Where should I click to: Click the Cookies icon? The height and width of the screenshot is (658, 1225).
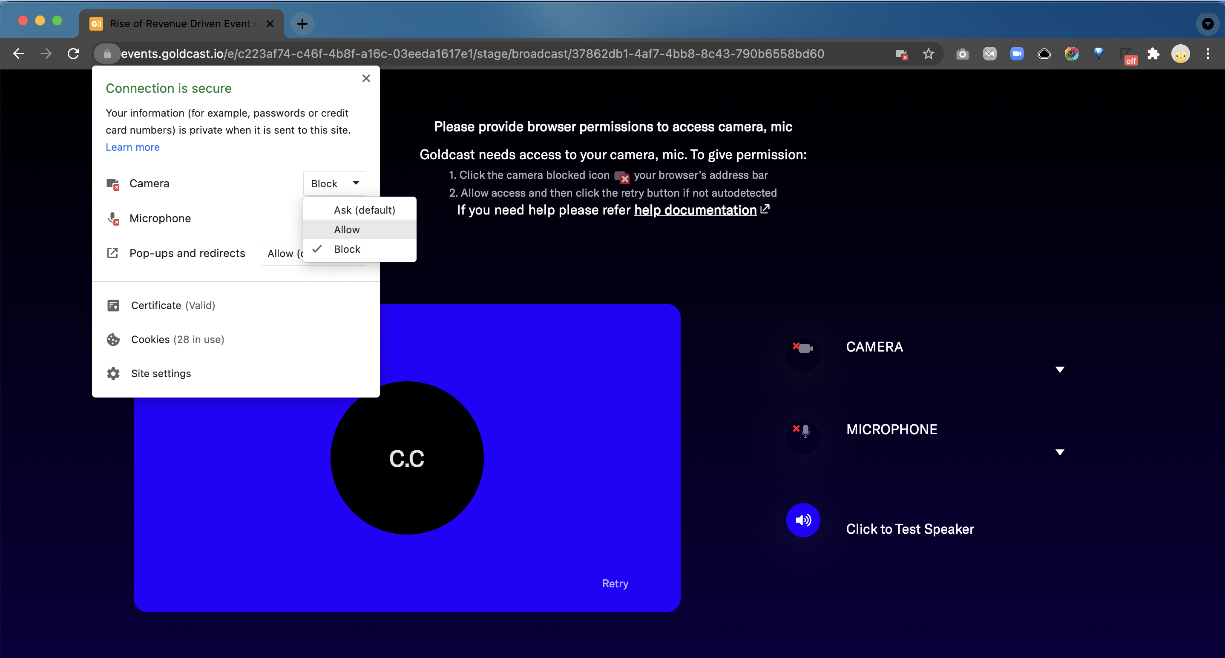(113, 339)
